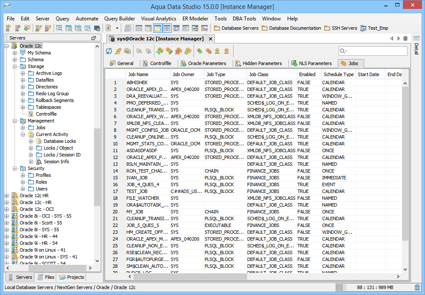This screenshot has width=425, height=295.
Task: Click the plug connect icon in Instance toolbar
Action: tap(118, 51)
